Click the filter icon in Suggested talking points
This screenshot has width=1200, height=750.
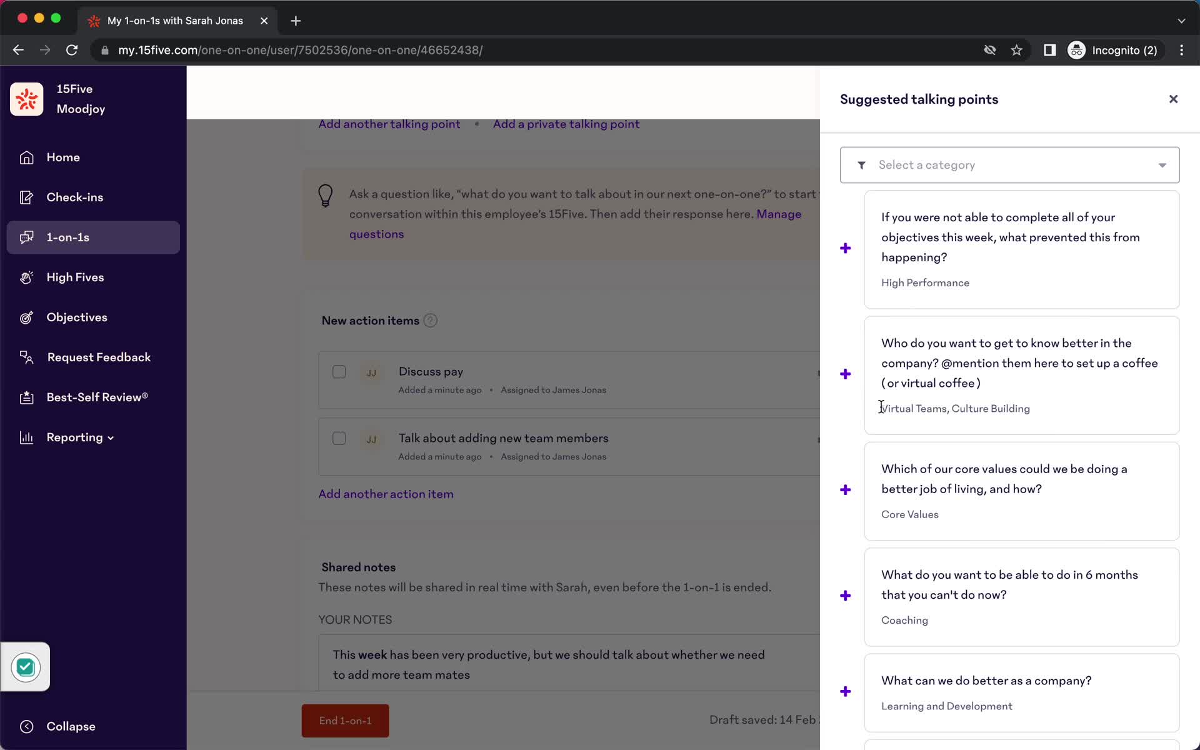coord(861,164)
